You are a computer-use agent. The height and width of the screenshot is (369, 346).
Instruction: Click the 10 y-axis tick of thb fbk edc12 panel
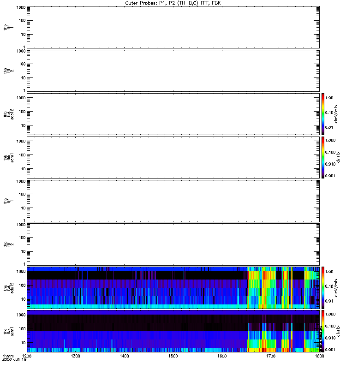[x=24, y=125]
